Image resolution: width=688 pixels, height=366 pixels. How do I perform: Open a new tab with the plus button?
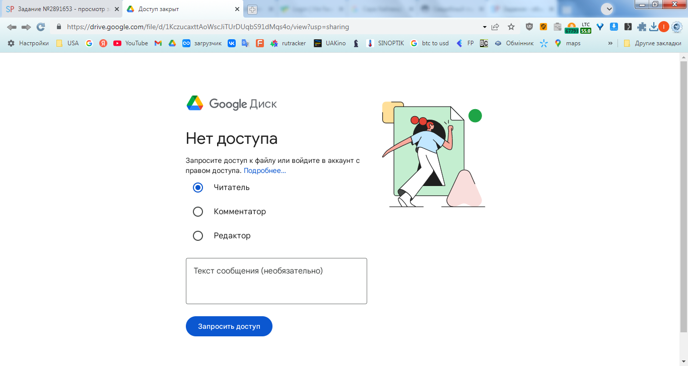(x=252, y=9)
